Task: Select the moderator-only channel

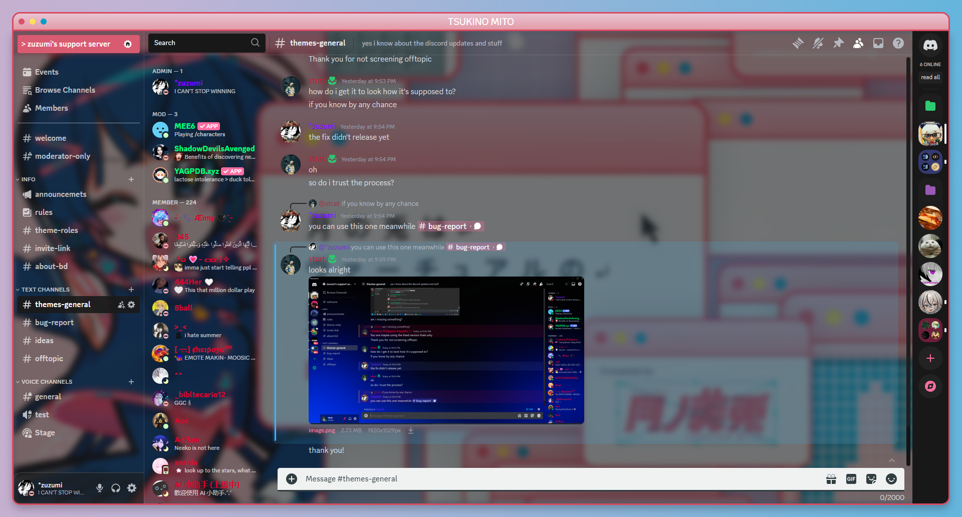Action: tap(79, 156)
